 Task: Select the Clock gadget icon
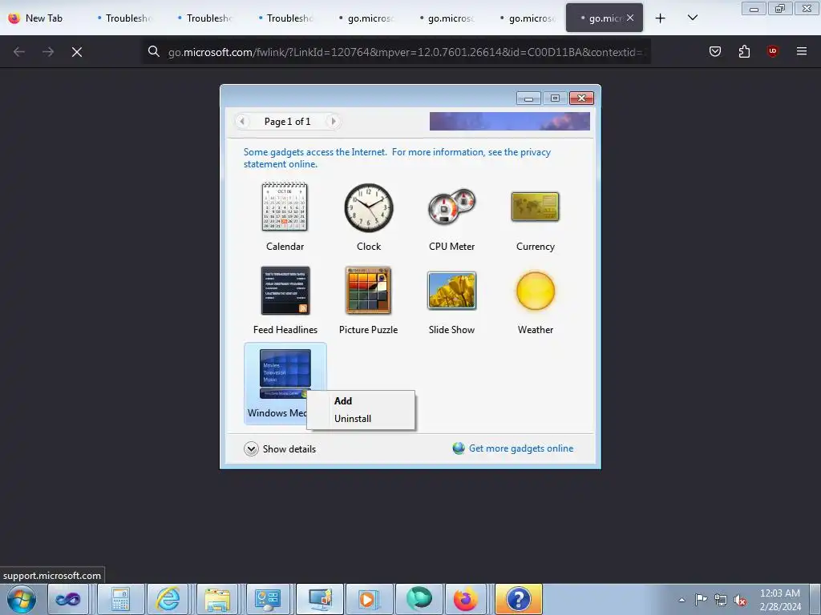coord(369,207)
